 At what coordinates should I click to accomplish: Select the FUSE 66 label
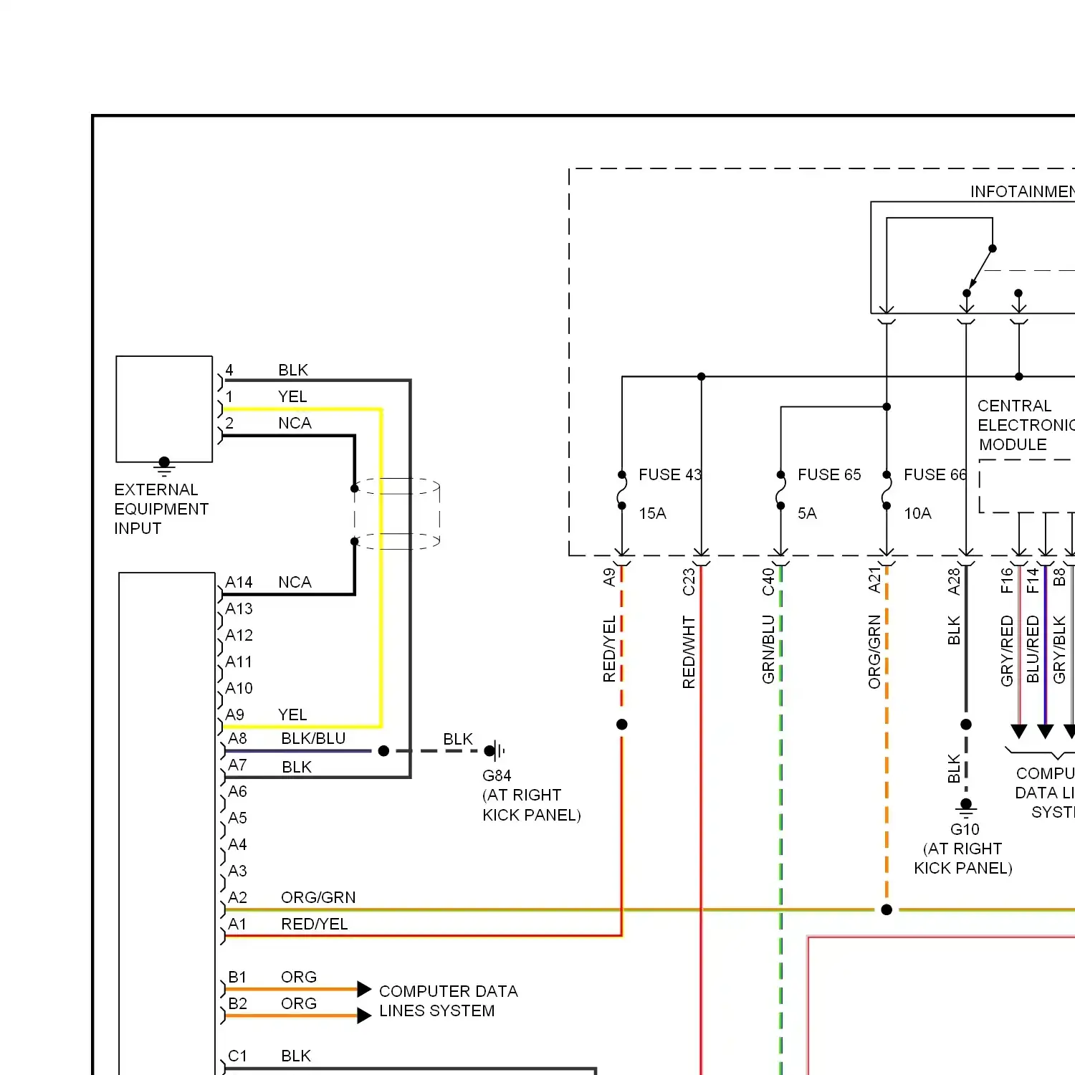tap(935, 474)
